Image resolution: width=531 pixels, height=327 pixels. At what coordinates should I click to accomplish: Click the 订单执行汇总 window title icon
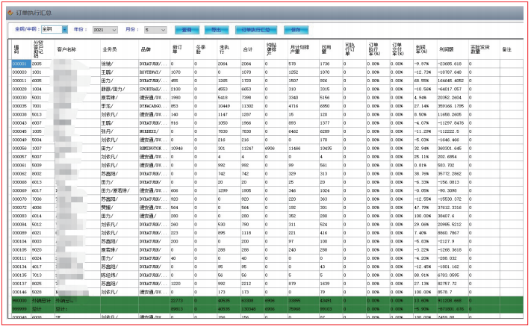tap(9, 13)
